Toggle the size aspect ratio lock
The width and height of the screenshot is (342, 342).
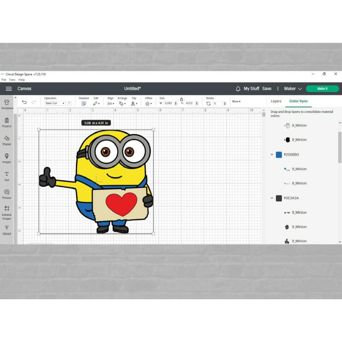pos(181,99)
